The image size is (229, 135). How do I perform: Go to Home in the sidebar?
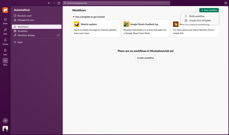(5, 21)
